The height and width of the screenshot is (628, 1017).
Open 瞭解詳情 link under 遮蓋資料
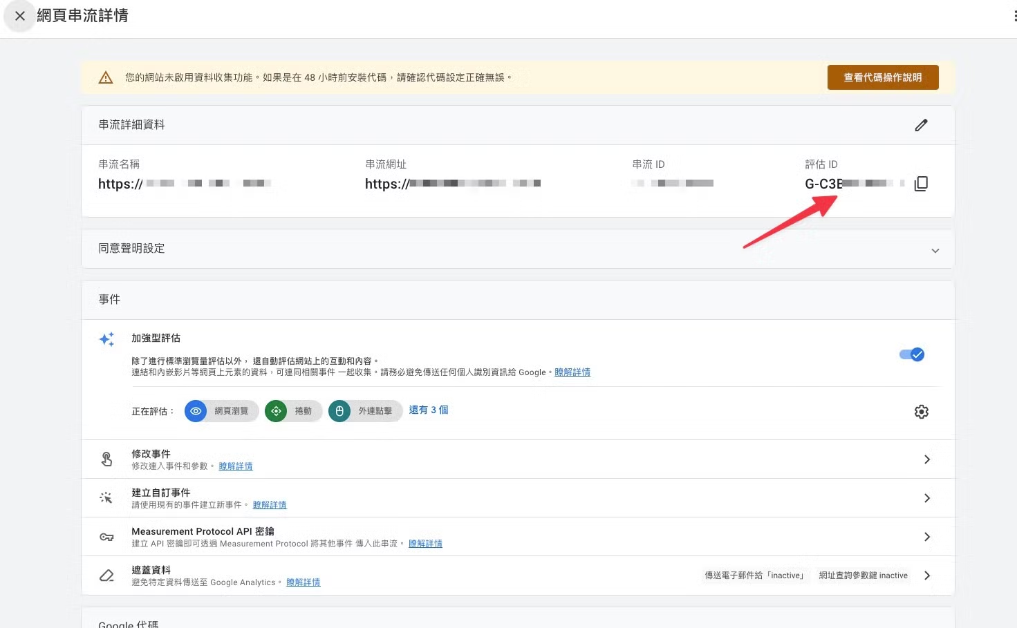coord(303,582)
